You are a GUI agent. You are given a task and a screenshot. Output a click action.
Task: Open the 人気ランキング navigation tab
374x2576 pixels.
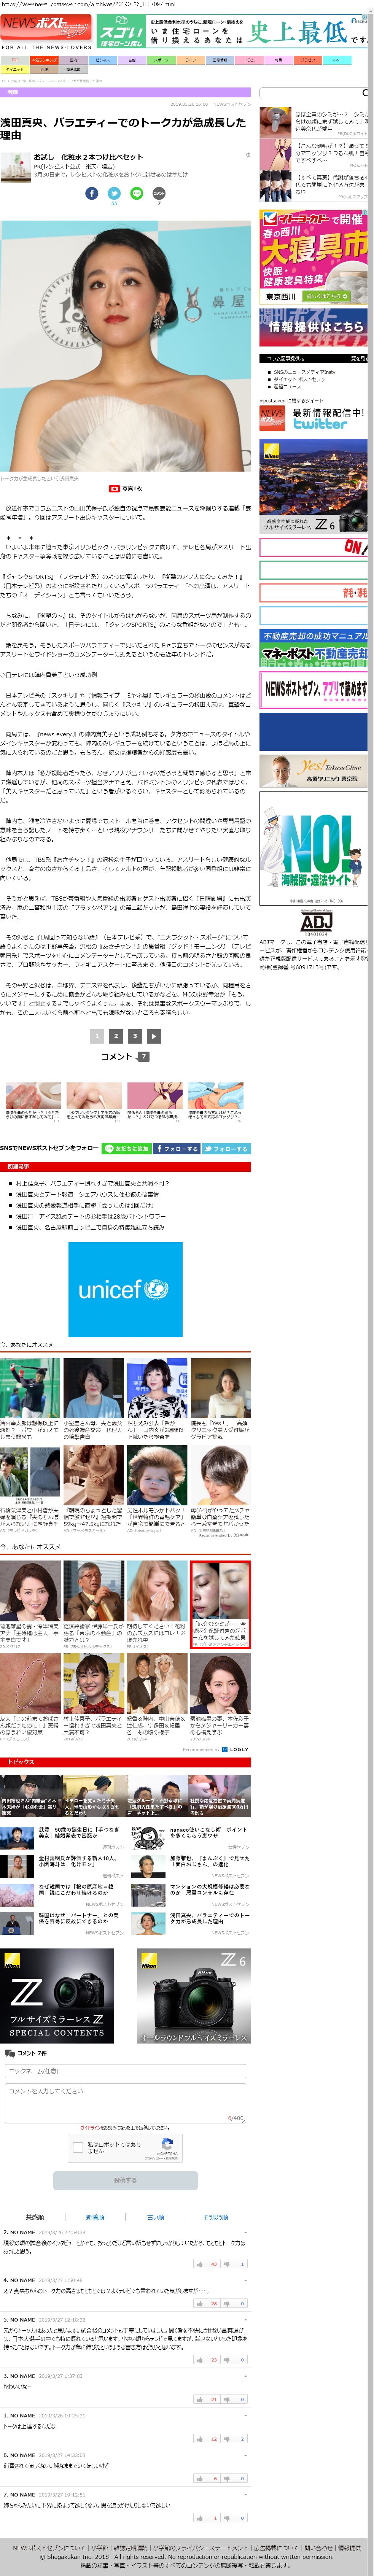44,60
